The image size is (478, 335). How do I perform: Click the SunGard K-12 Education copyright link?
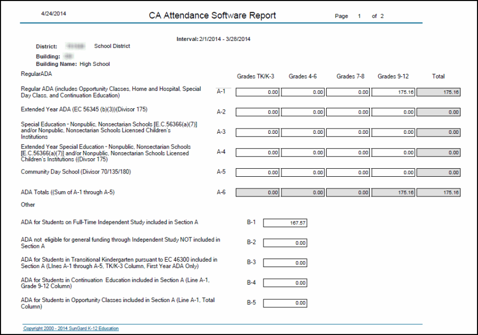pyautogui.click(x=71, y=329)
